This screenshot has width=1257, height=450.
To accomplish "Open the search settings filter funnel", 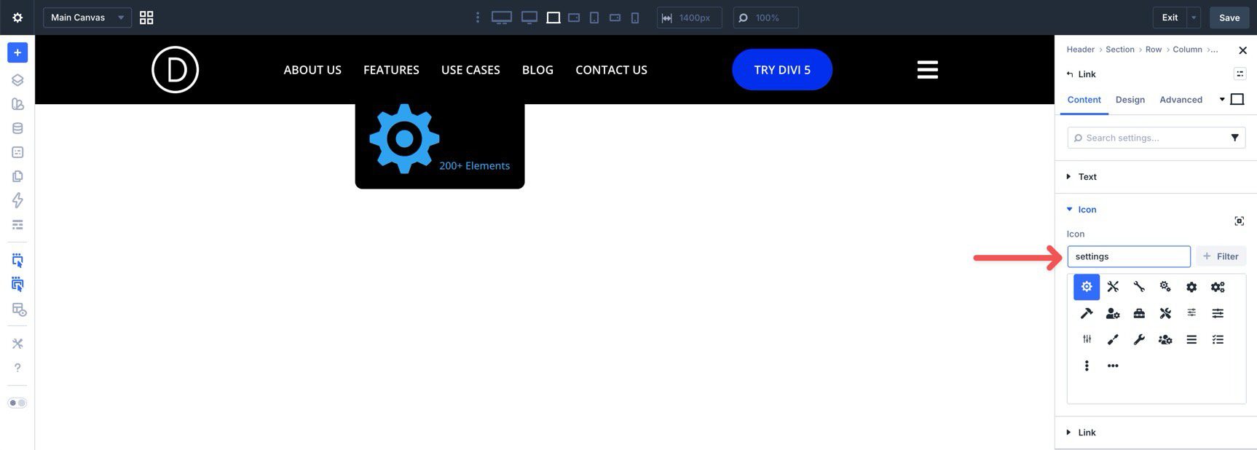I will pyautogui.click(x=1234, y=138).
